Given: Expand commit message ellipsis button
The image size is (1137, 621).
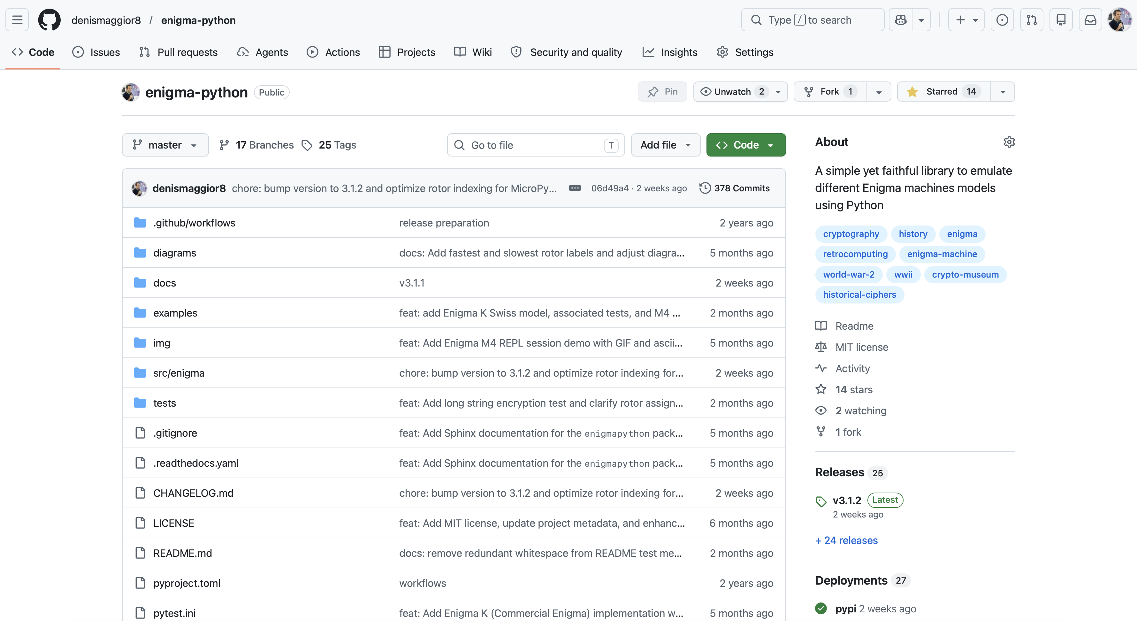Looking at the screenshot, I should 575,188.
